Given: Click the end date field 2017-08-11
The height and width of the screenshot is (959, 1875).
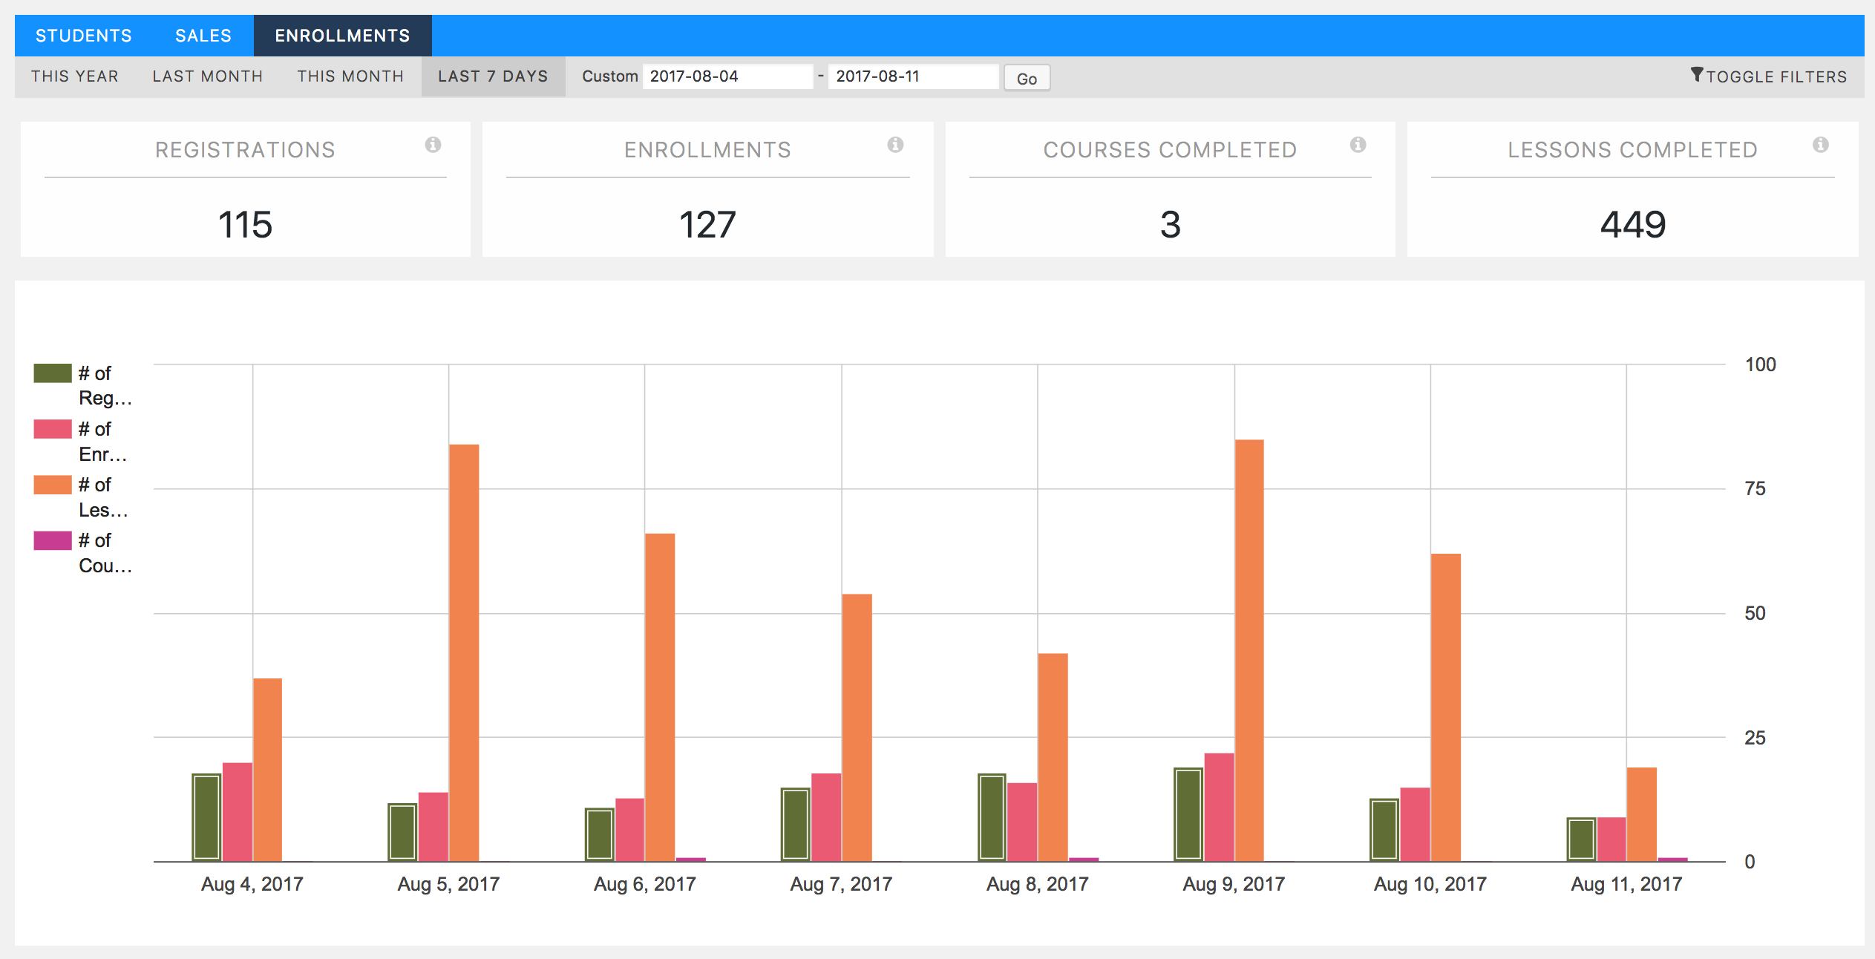Looking at the screenshot, I should (x=912, y=76).
